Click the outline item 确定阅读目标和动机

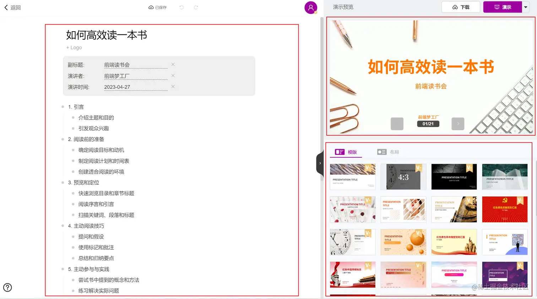coord(101,150)
